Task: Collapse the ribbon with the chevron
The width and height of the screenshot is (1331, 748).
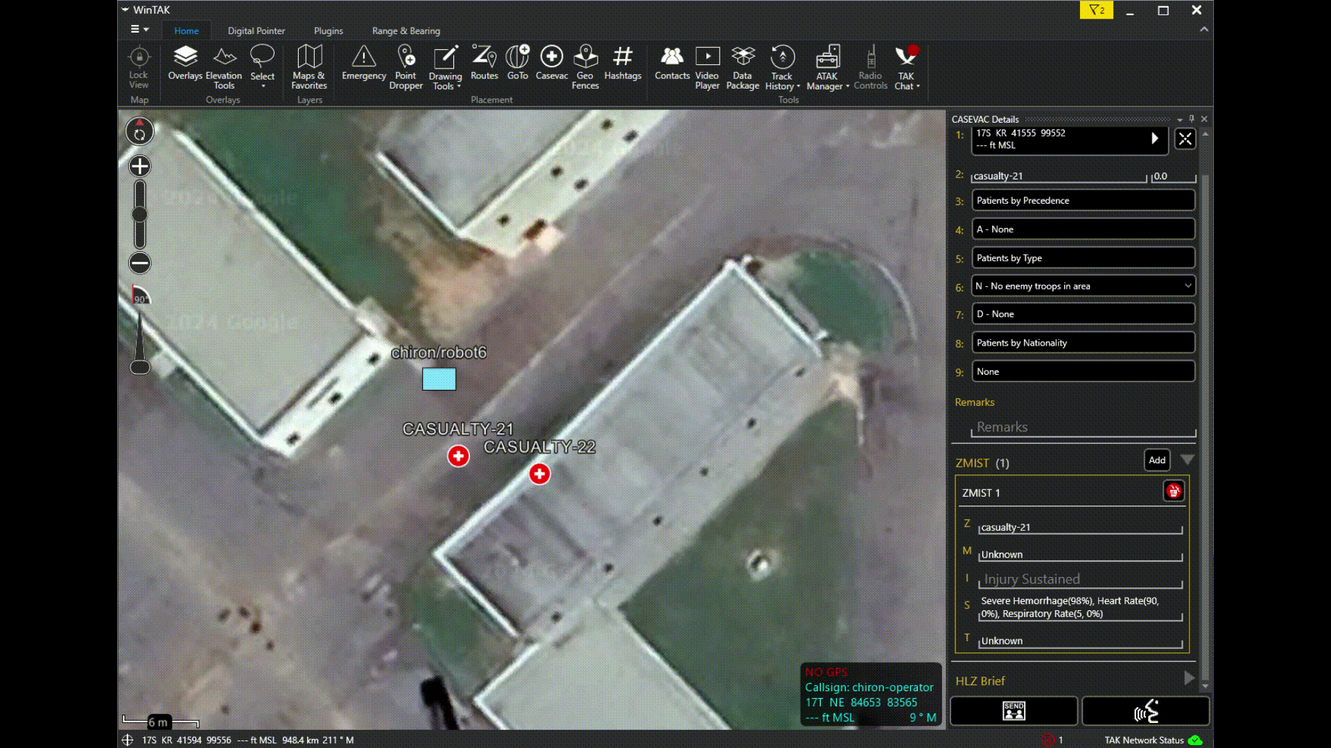Action: tap(1204, 29)
